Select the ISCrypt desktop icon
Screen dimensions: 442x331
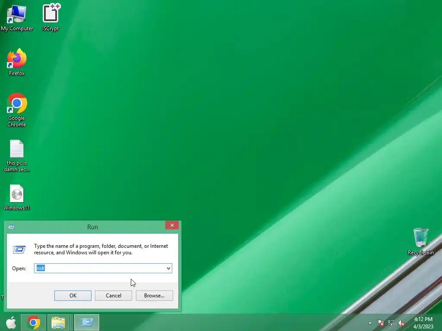coord(51,17)
